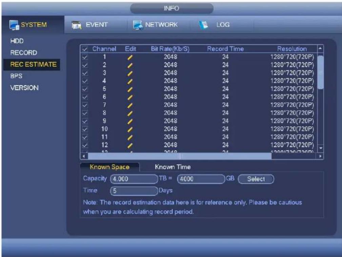Uncheck channel 10 checkbox
The width and height of the screenshot is (342, 257).
[x=85, y=129]
